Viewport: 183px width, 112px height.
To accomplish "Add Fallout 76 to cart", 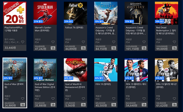I will 83,48.
